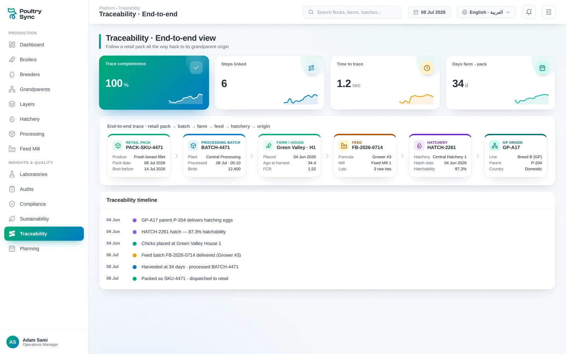
Task: Click the Steps linked sparkline chart
Action: [x=301, y=99]
